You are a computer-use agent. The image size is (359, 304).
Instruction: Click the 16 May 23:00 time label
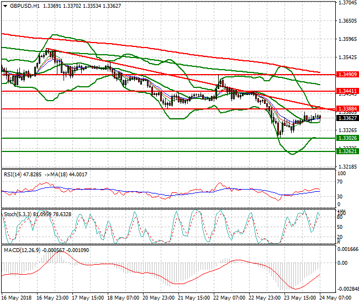point(52,298)
